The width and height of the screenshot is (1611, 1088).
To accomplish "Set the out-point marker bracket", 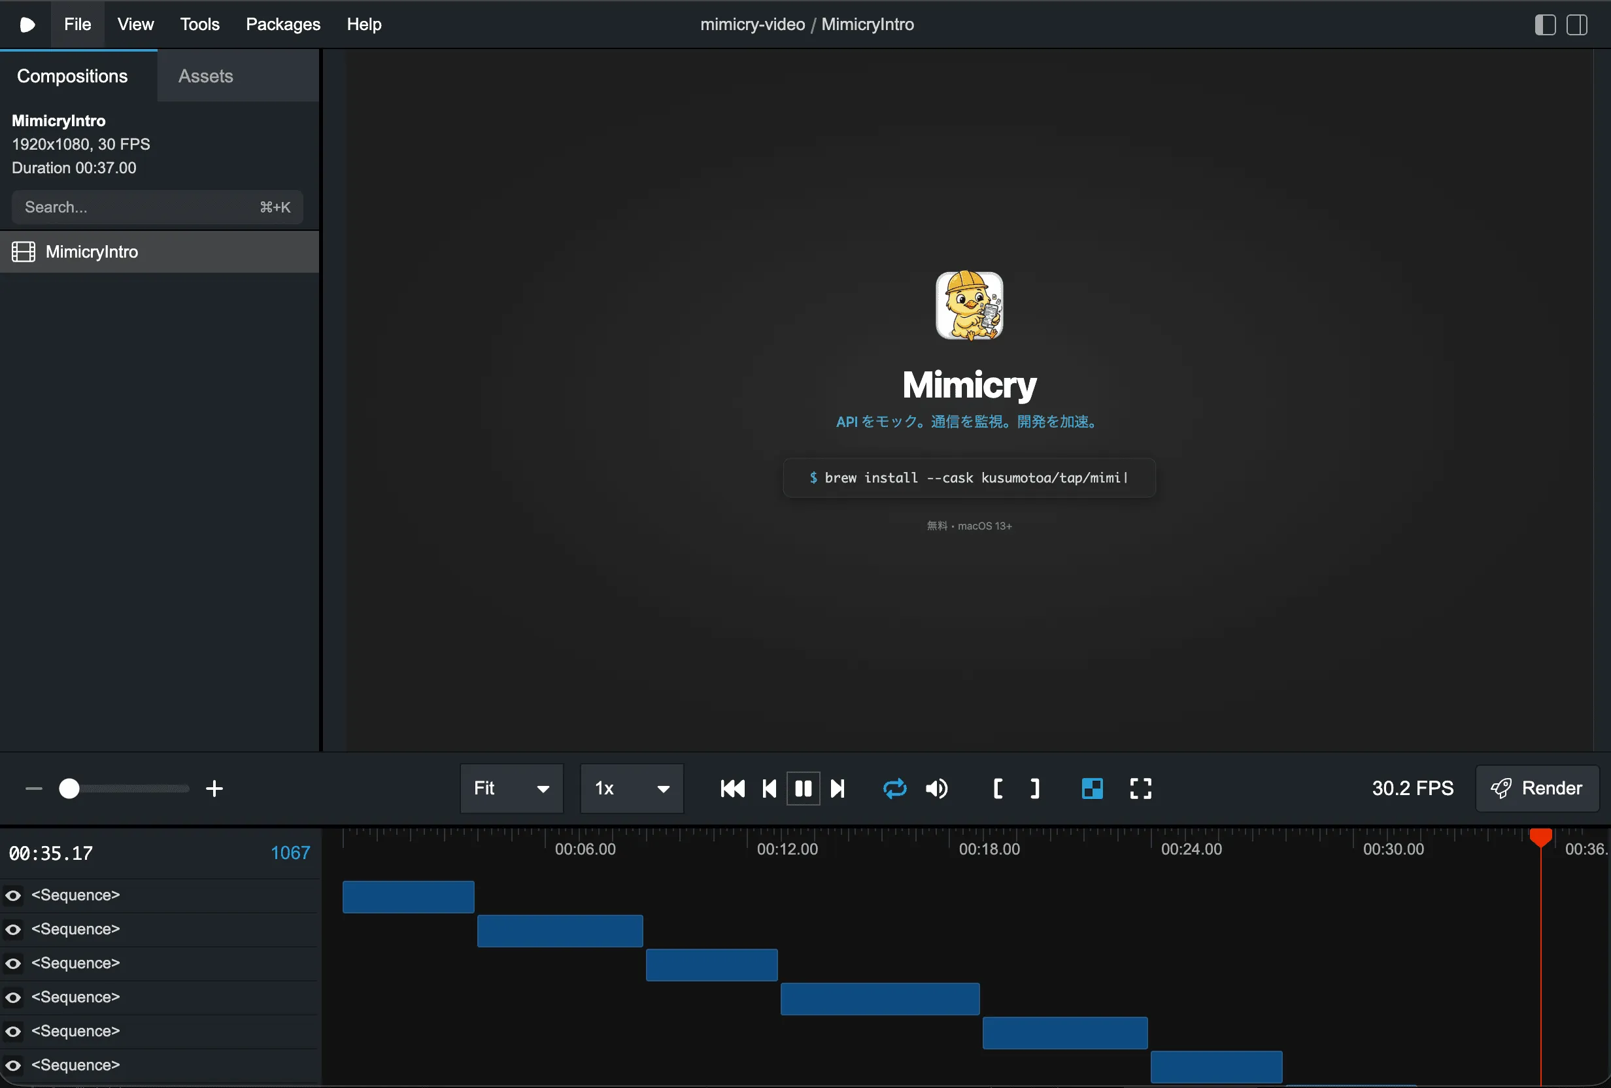I will pyautogui.click(x=1034, y=789).
